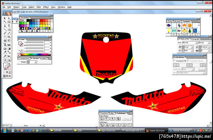Activate the Zoom magnifier tool

pyautogui.click(x=9, y=60)
